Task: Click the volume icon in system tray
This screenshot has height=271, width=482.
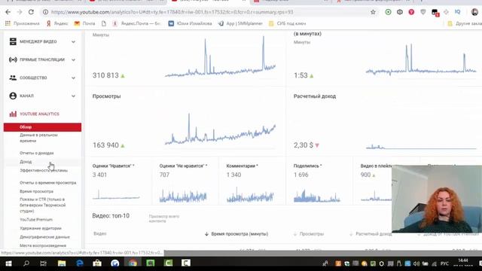Action: coord(416,263)
